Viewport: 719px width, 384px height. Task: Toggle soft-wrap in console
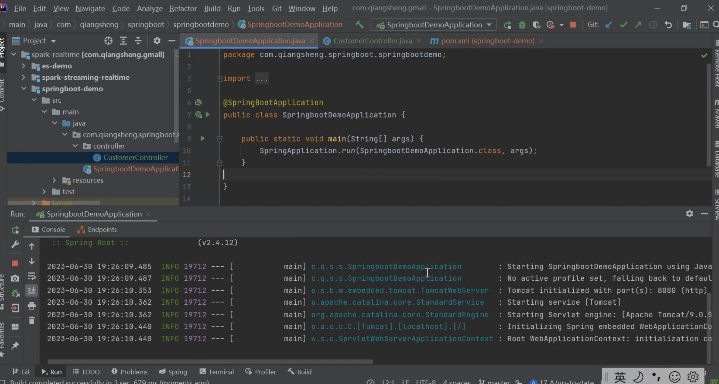coord(31,276)
